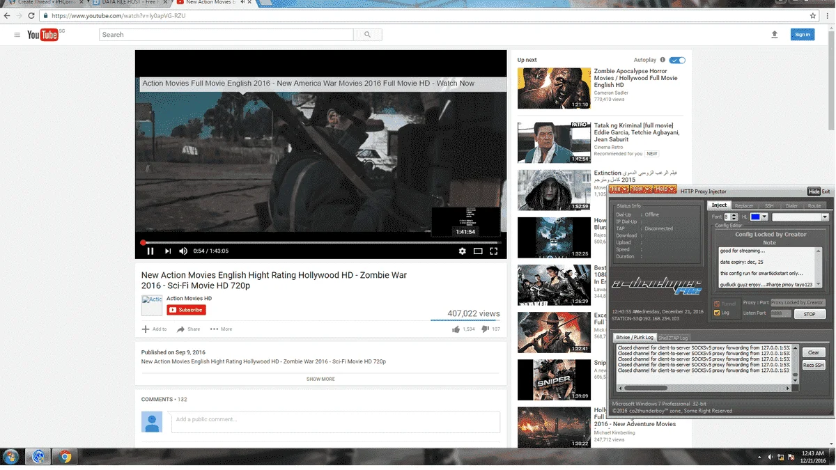The width and height of the screenshot is (836, 470).
Task: Skip to next video with player button
Action: [168, 251]
